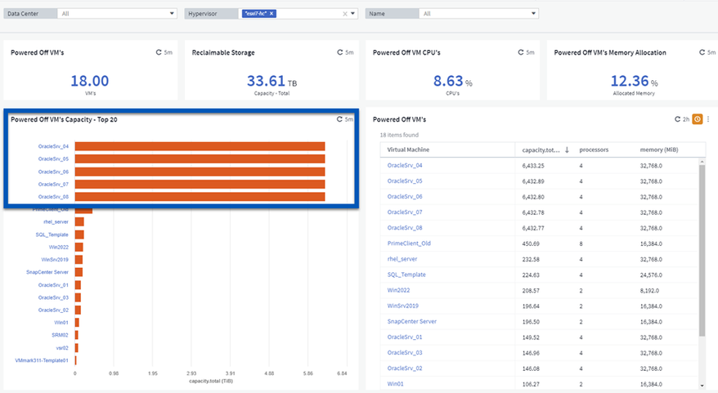Click the orange clock time-override icon
Screen dimensions: 718x393
698,119
